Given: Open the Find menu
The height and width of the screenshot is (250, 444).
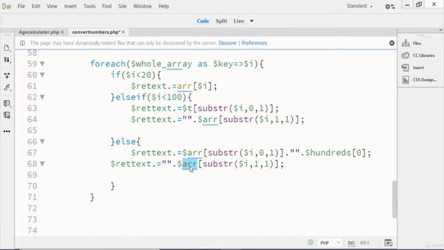Looking at the screenshot, I should click(x=107, y=6).
